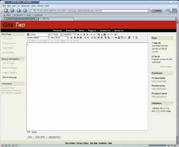
Task: Click the insert table icon
Action: 122,38
